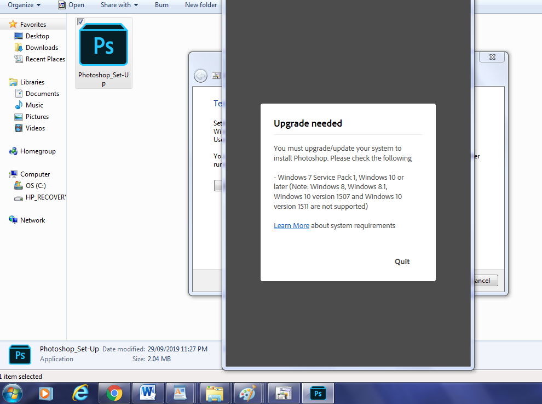
Task: Switch to Paint on the taskbar
Action: 248,393
